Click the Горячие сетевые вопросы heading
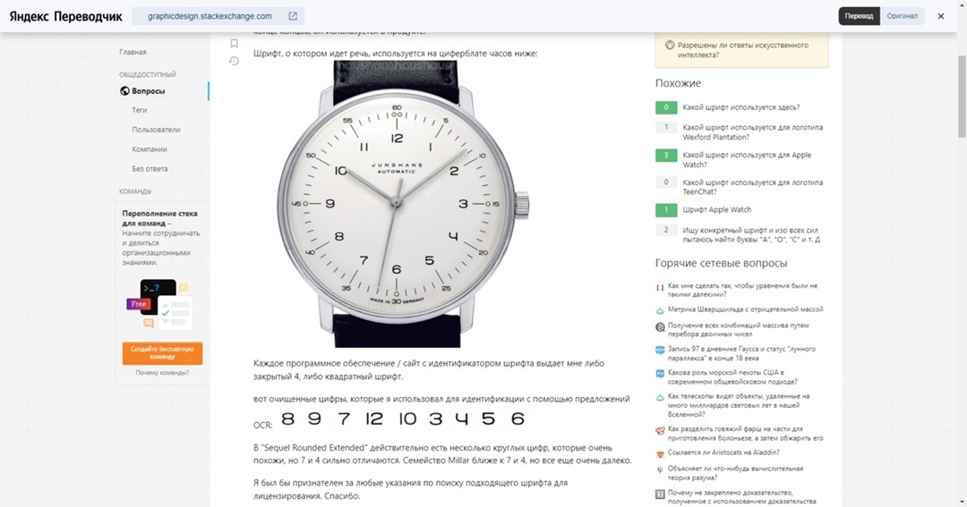The width and height of the screenshot is (967, 507). (721, 263)
